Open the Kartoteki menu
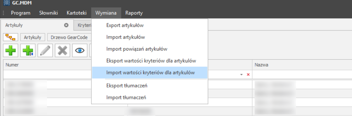Screen dimensions: 352x116 [x=77, y=13]
